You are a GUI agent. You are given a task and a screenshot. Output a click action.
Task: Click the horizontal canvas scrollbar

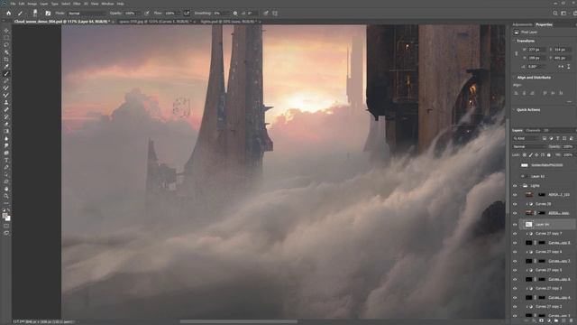(238, 321)
